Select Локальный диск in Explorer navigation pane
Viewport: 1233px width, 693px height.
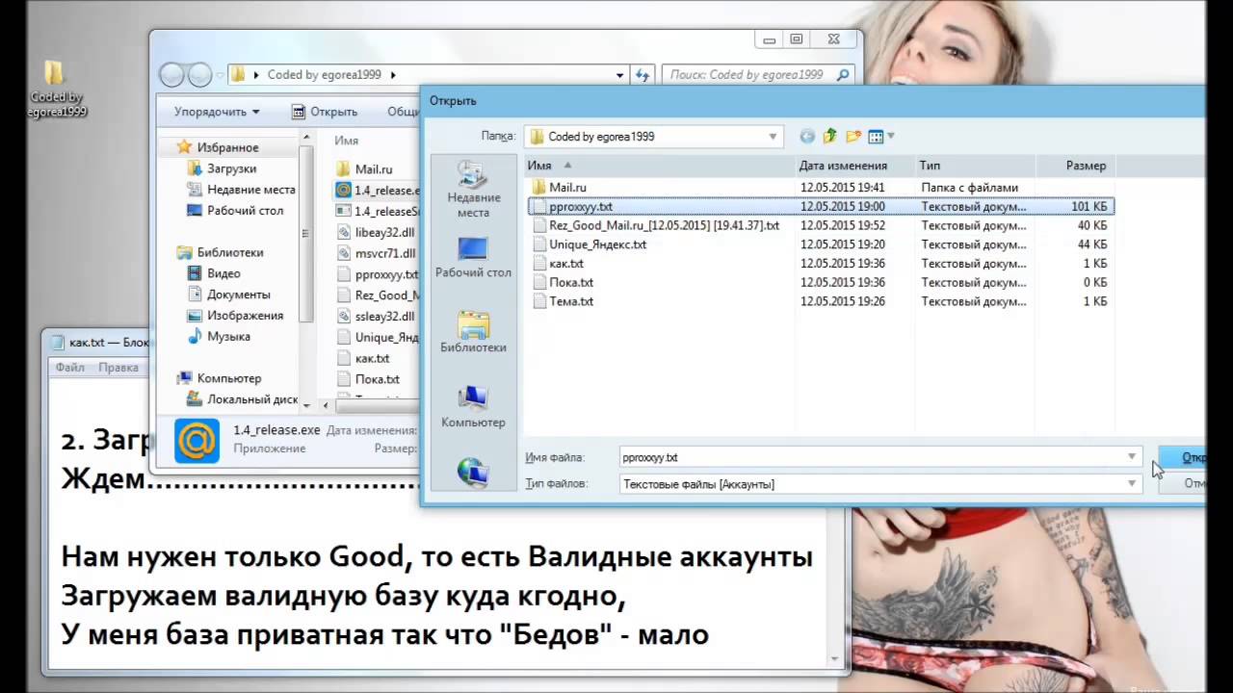(242, 399)
